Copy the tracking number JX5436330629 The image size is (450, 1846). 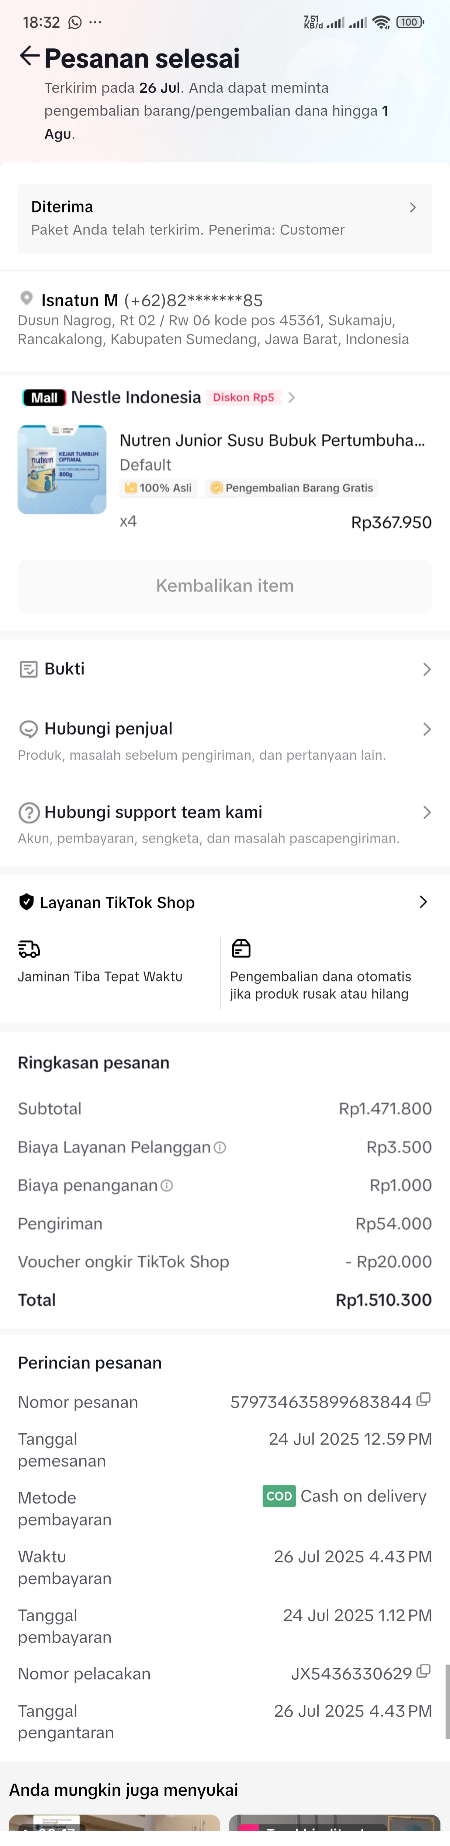tap(423, 1671)
